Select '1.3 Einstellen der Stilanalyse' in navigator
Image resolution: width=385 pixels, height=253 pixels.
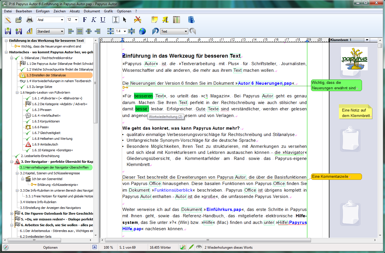pos(56,75)
